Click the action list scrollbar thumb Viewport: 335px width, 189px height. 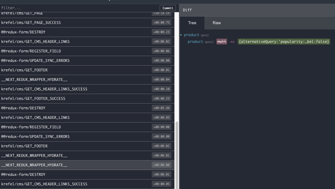pos(177,155)
